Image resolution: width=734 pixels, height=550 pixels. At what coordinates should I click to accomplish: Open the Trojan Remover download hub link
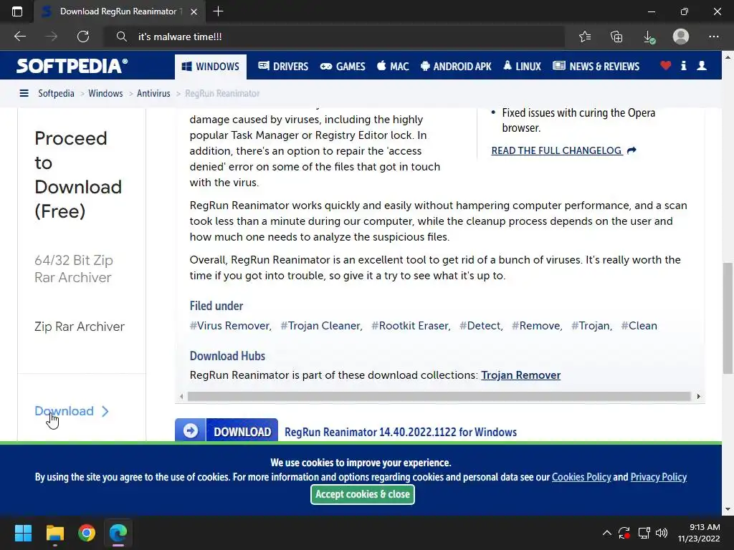coord(520,375)
